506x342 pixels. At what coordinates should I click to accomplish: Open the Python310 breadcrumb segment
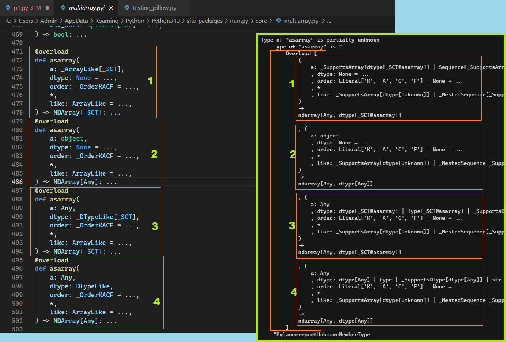166,21
